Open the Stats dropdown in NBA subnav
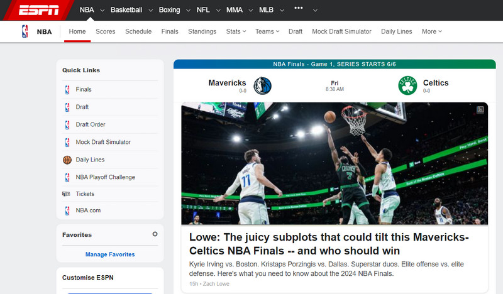Viewport: 503px width, 294px height. [236, 31]
